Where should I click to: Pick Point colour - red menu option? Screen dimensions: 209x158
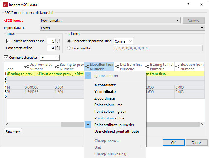click(x=108, y=105)
